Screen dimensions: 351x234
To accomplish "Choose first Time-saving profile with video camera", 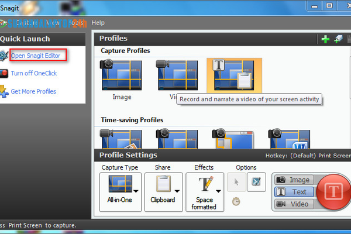I will pyautogui.click(x=121, y=139).
